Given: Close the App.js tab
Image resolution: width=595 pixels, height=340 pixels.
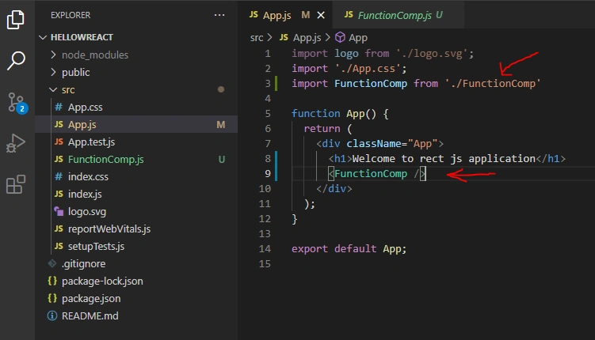Looking at the screenshot, I should [x=321, y=15].
